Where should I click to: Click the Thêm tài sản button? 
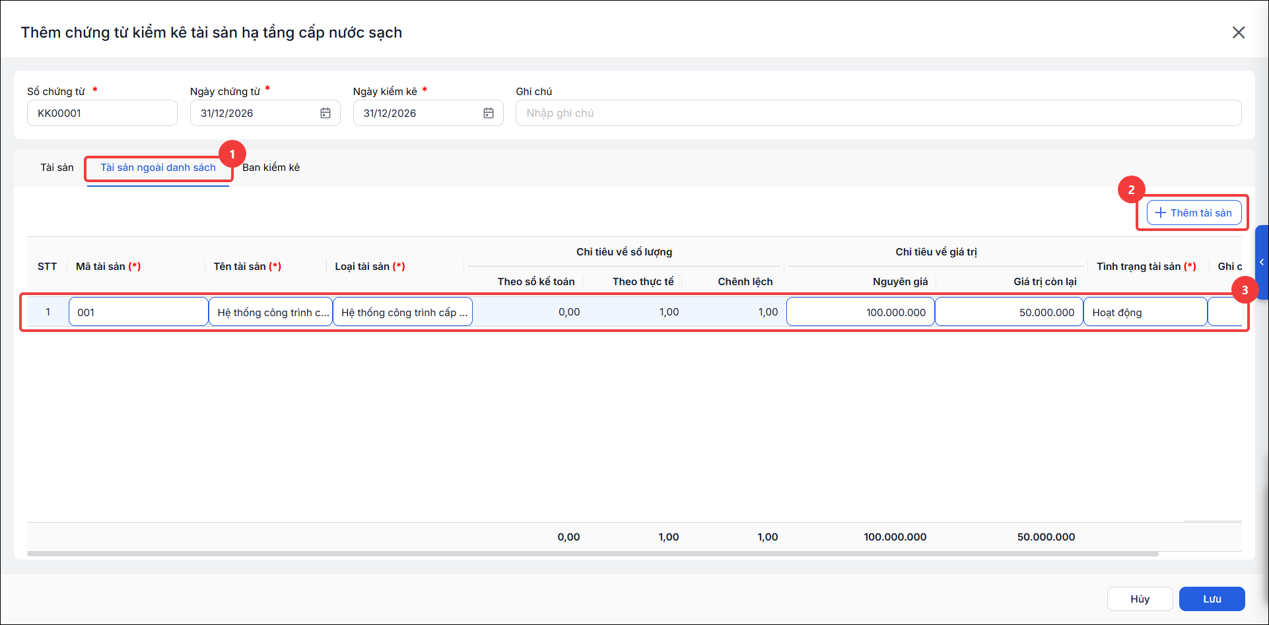(1194, 213)
